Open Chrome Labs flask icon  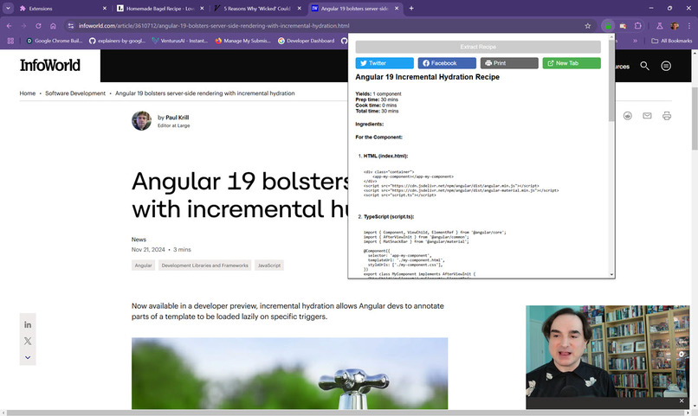point(660,26)
